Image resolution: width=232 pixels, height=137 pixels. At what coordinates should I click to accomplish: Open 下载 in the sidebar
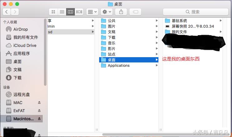click(x=22, y=78)
